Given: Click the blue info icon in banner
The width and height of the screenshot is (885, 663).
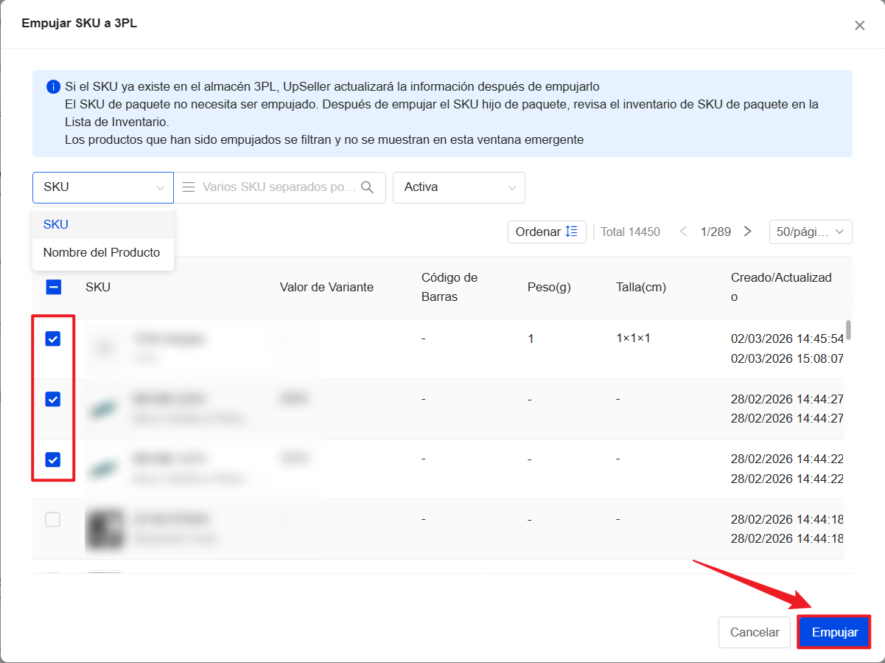Looking at the screenshot, I should point(53,86).
